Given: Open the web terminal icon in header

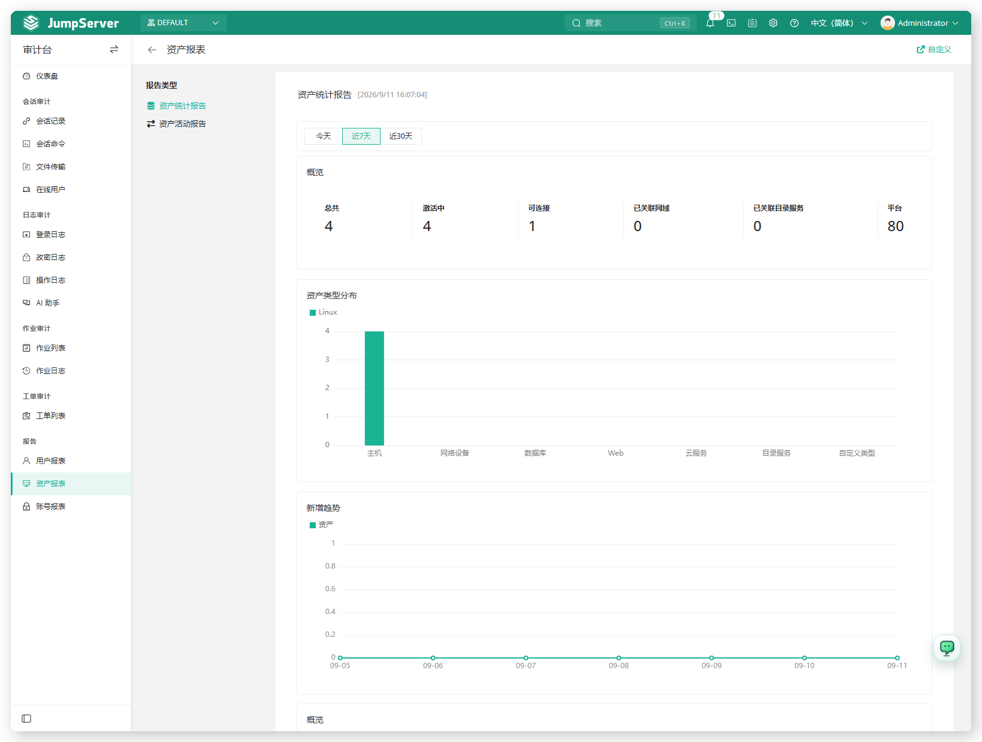Looking at the screenshot, I should click(x=731, y=23).
